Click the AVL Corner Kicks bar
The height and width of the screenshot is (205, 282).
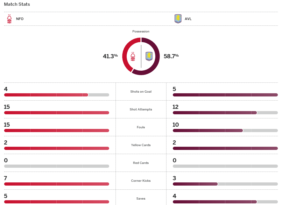click(225, 184)
